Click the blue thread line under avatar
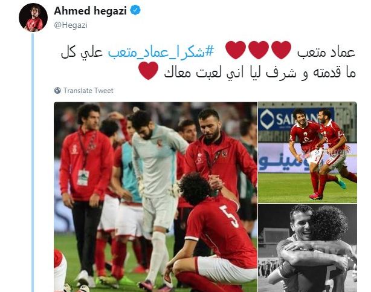 tap(33, 162)
